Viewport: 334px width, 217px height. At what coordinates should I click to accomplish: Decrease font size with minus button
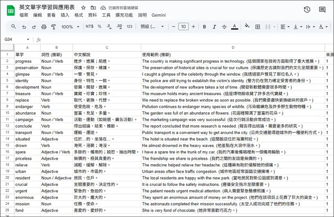[x=173, y=27]
